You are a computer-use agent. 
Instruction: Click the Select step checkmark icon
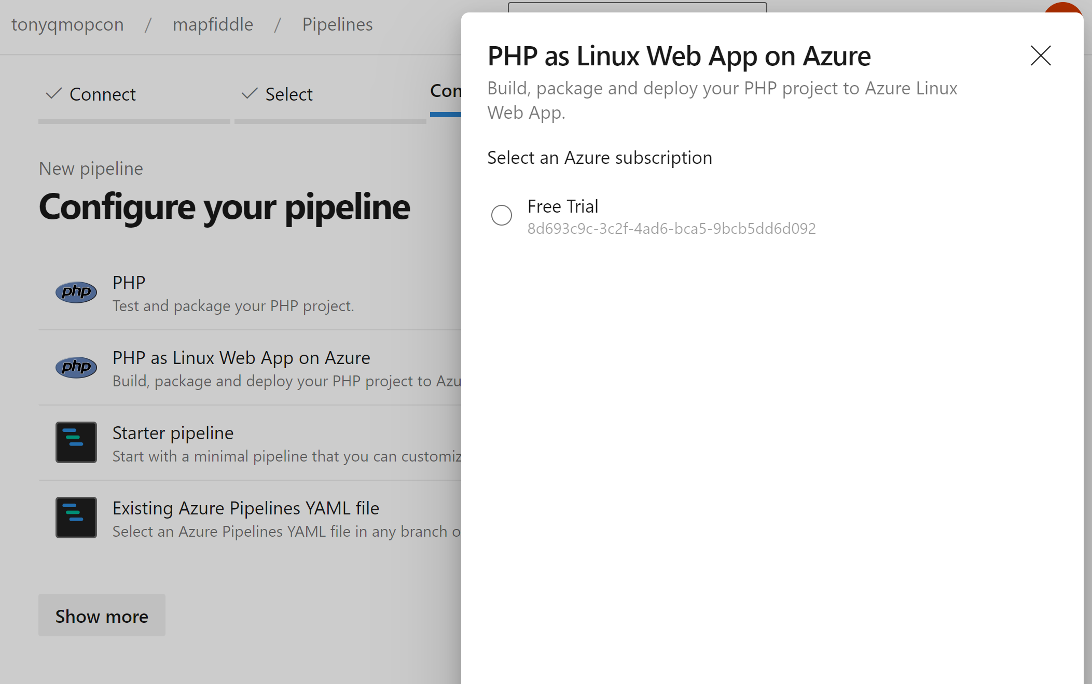pos(250,94)
